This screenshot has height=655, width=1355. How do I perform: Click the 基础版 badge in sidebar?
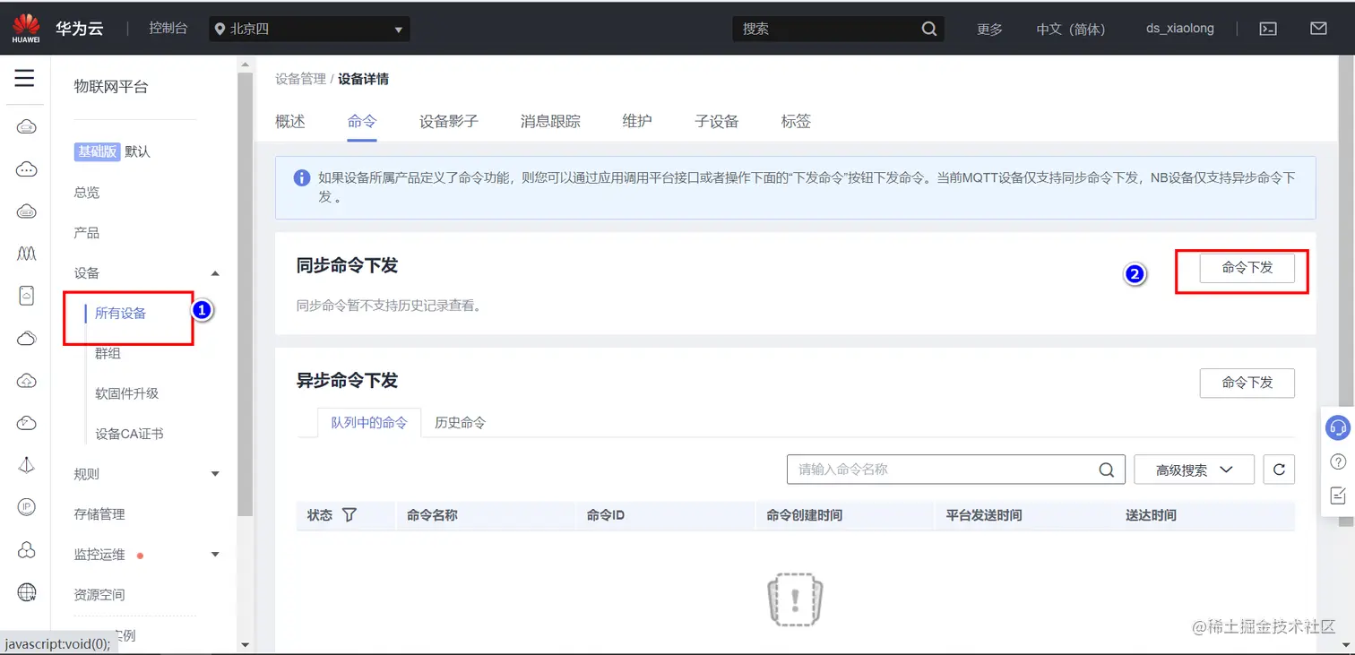[x=97, y=152]
